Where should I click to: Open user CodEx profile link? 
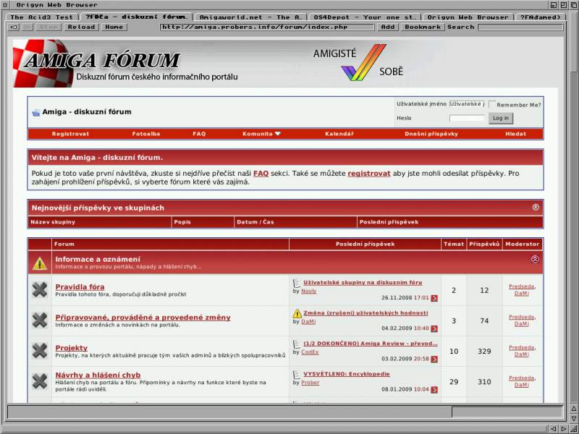point(310,352)
